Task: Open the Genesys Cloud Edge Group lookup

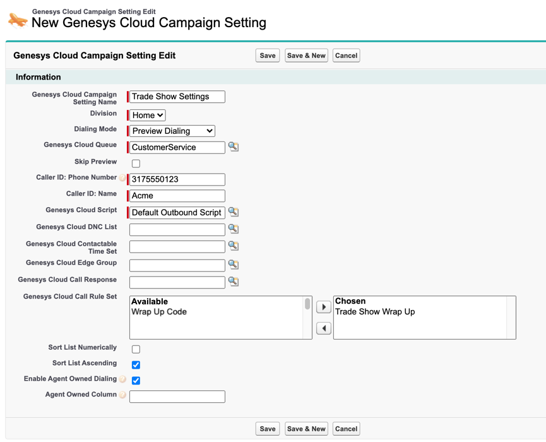Action: [x=232, y=264]
